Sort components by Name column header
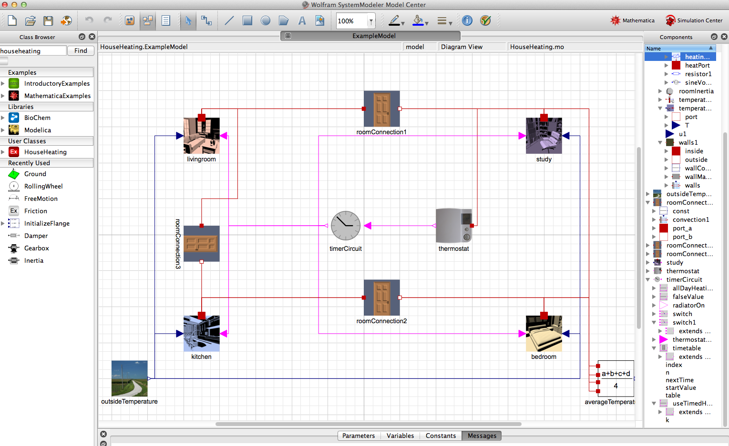This screenshot has width=729, height=446. click(x=680, y=49)
